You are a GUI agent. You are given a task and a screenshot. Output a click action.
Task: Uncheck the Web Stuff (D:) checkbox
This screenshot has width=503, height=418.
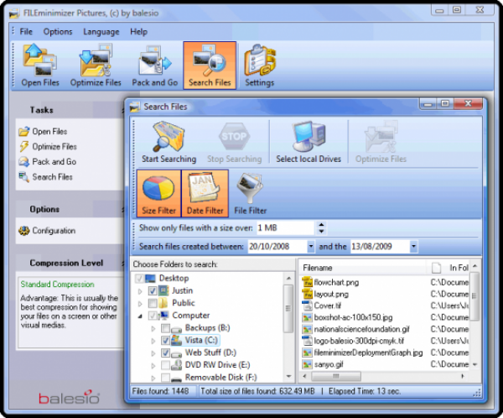click(x=165, y=353)
